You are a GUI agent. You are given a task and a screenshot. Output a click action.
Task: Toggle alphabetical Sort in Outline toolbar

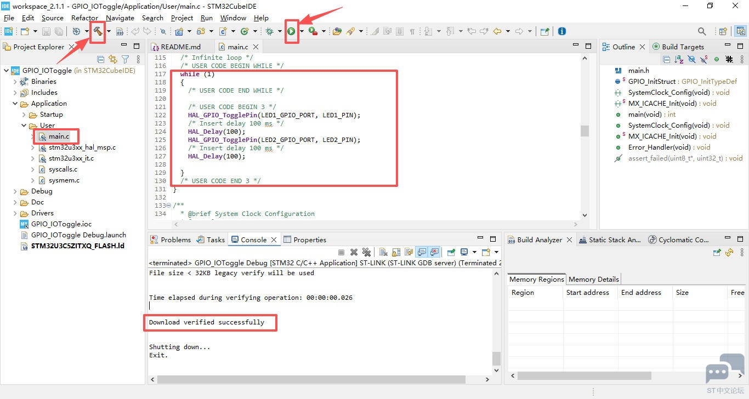(x=679, y=59)
